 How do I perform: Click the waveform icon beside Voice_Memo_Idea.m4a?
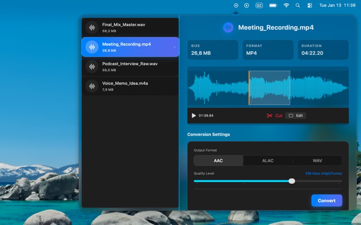tap(92, 86)
